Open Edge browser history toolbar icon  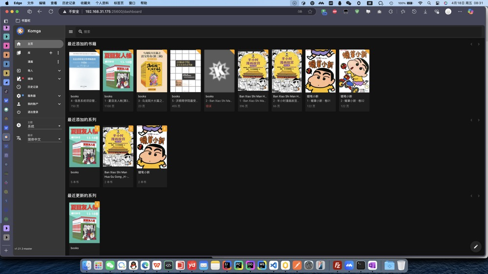click(x=414, y=12)
